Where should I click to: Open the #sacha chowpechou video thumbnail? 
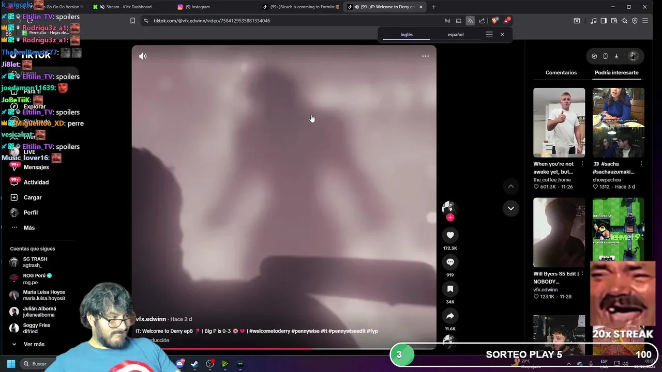point(618,122)
